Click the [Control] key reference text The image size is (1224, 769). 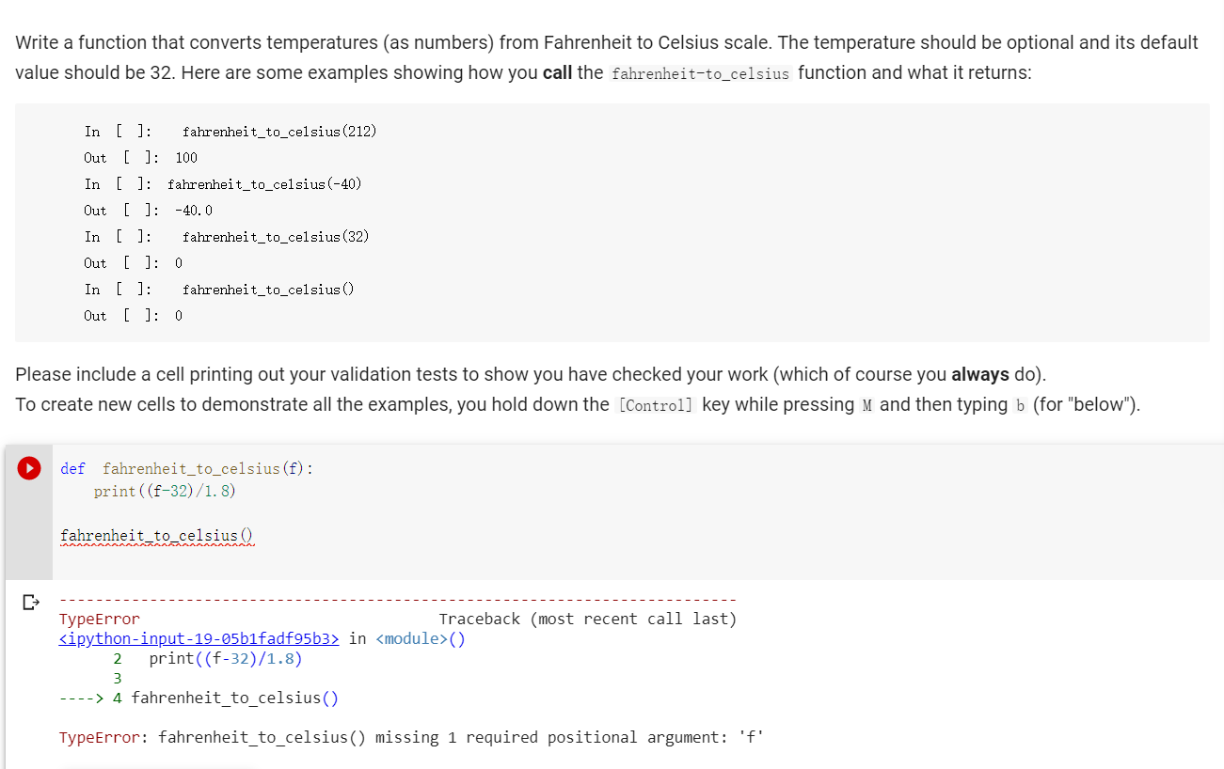[x=655, y=404]
